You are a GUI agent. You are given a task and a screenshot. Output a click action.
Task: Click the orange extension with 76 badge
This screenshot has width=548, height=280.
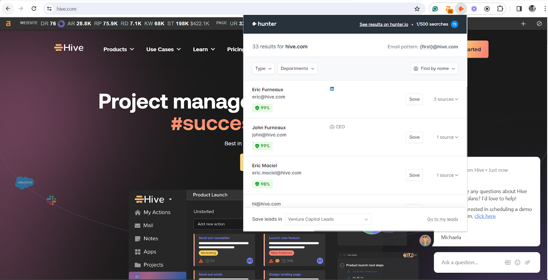point(449,9)
